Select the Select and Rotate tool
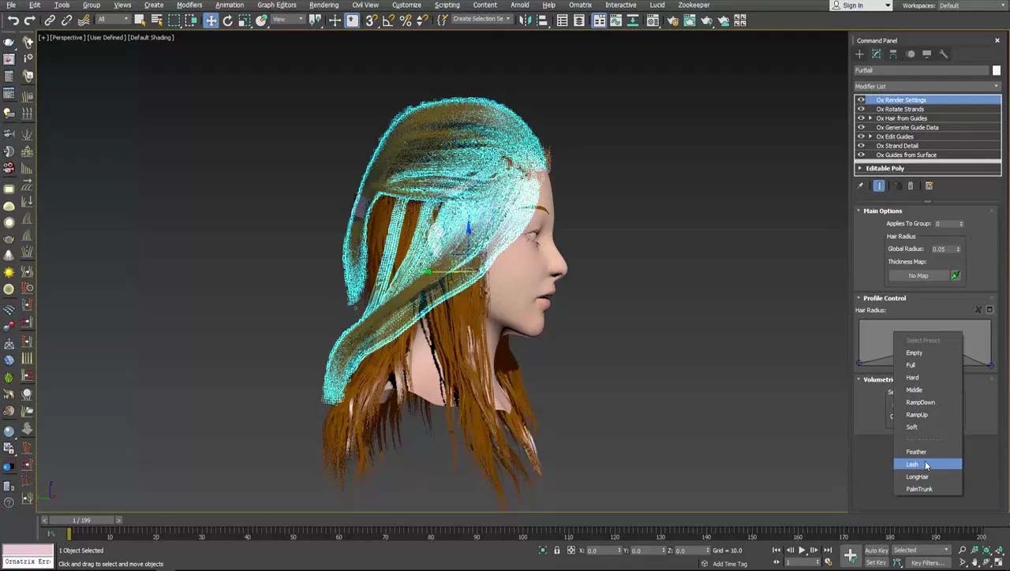This screenshot has width=1010, height=571. click(x=228, y=21)
